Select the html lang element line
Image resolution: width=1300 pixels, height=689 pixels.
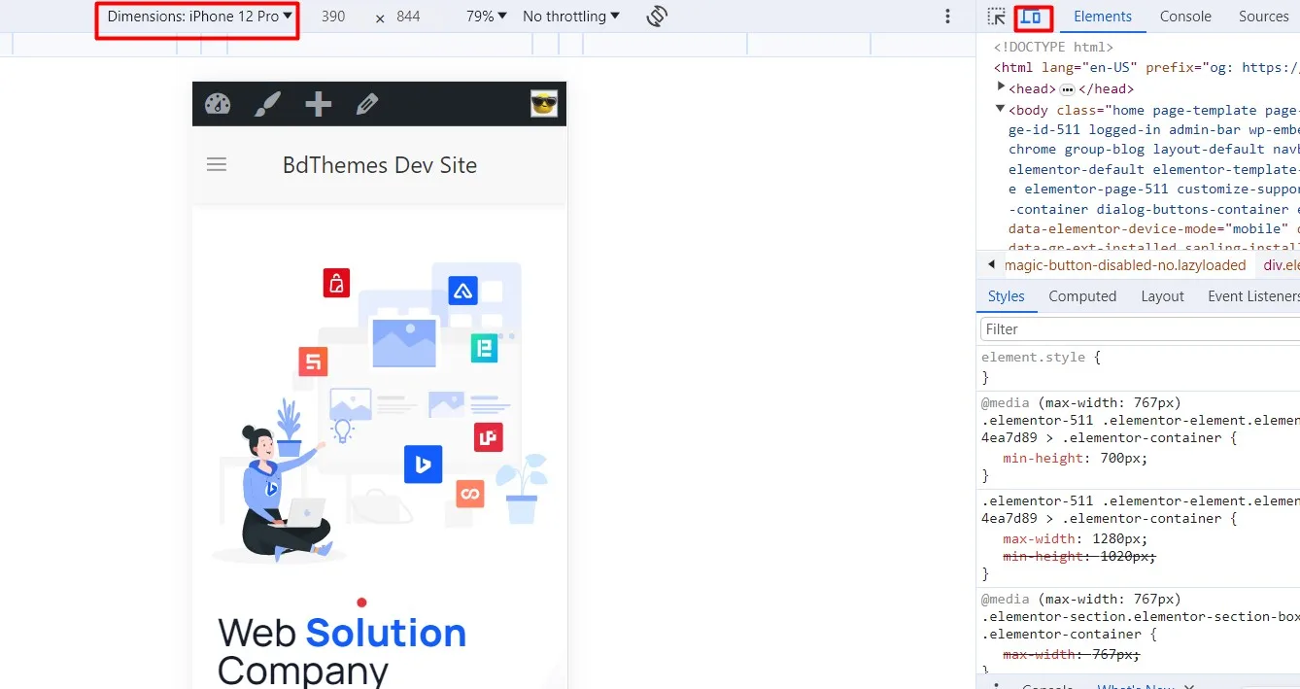pos(1146,68)
